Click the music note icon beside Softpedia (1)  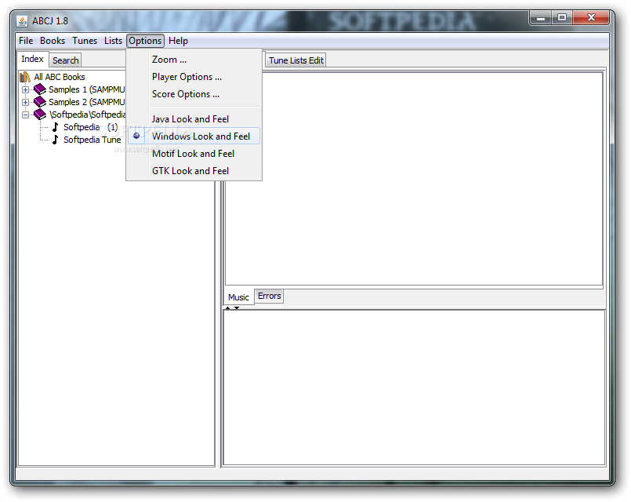[56, 127]
